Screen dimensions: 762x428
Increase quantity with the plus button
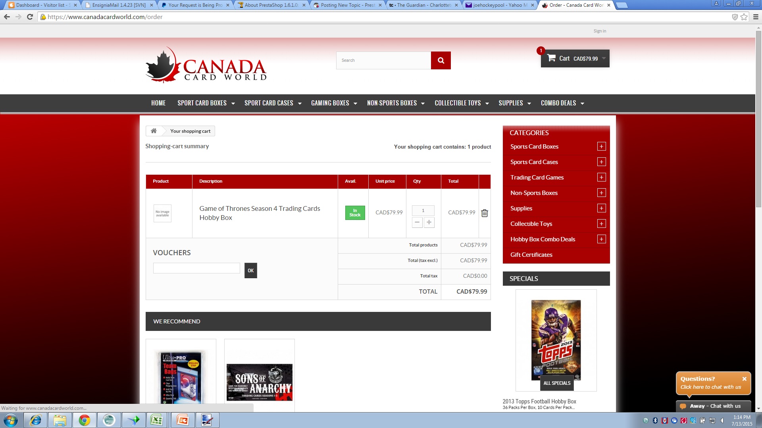click(x=429, y=222)
